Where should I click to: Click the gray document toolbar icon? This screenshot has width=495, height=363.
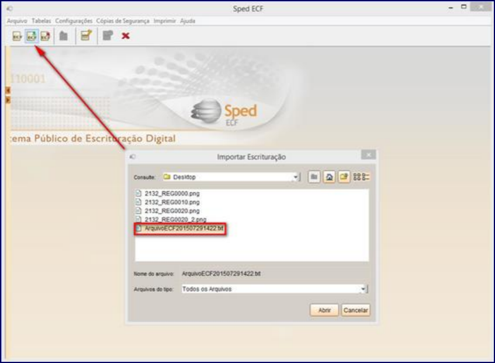coord(108,36)
